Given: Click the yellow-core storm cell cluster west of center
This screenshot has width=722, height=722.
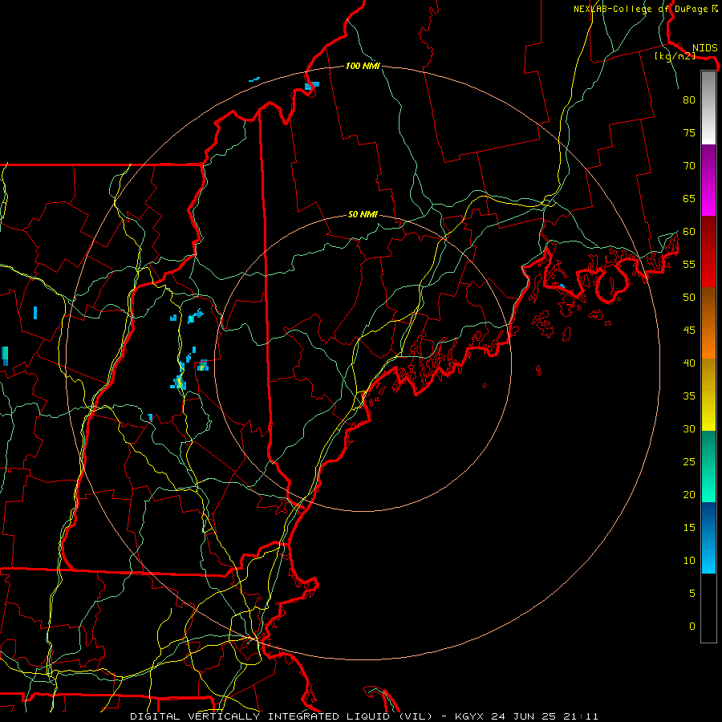Looking at the screenshot, I should [x=179, y=382].
